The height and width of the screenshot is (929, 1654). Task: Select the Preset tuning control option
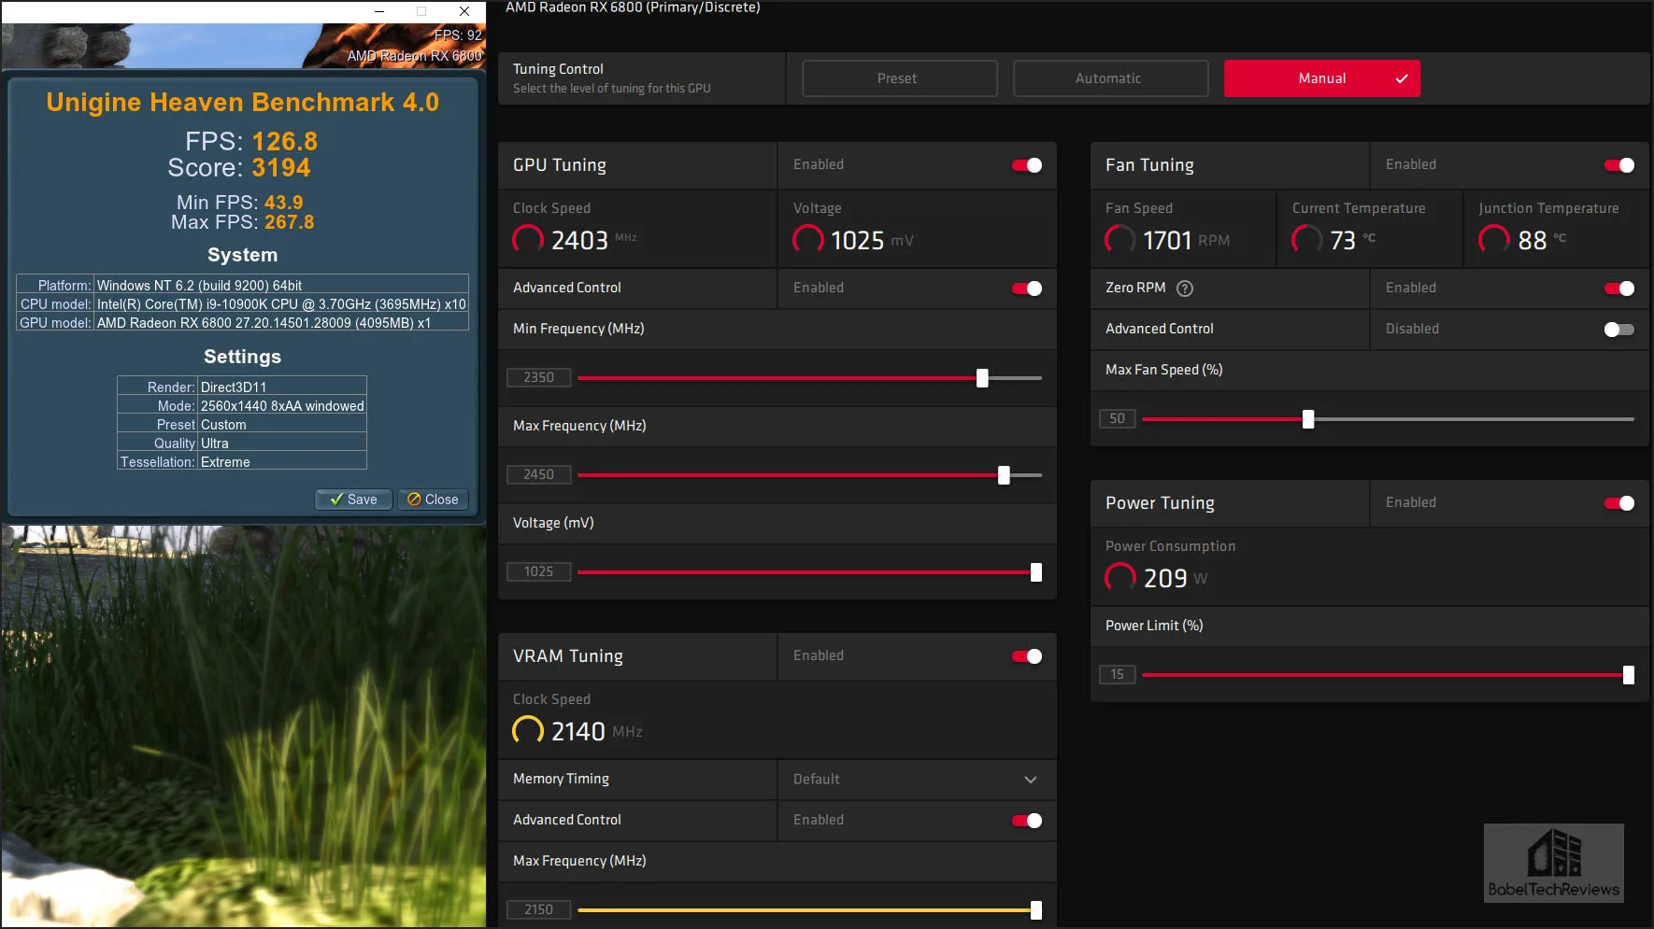[x=900, y=78]
